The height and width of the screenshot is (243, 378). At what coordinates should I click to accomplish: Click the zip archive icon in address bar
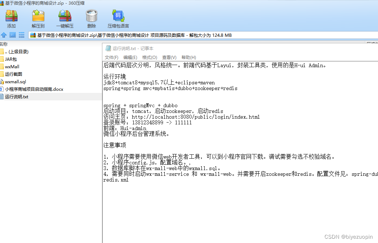pos(33,35)
